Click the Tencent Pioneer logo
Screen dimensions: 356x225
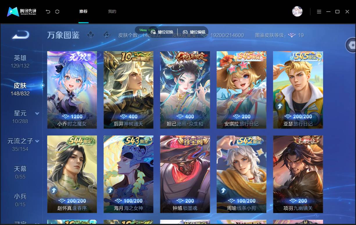(22, 12)
